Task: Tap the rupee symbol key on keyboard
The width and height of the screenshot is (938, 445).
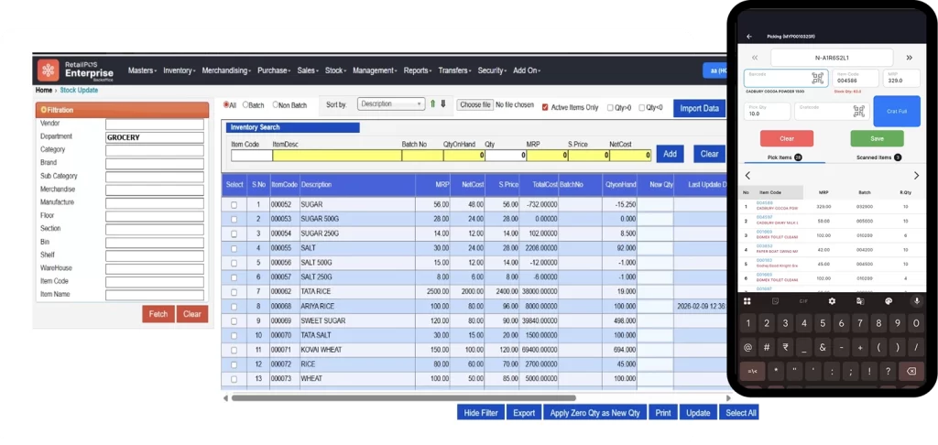Action: click(x=785, y=347)
